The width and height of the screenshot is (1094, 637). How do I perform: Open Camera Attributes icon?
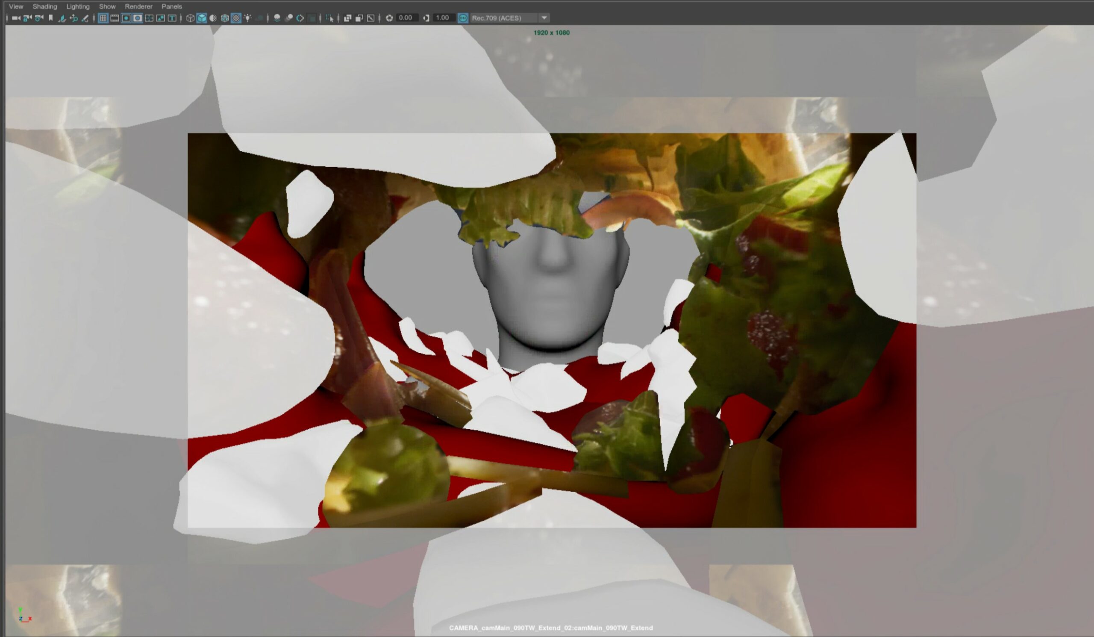(x=39, y=18)
